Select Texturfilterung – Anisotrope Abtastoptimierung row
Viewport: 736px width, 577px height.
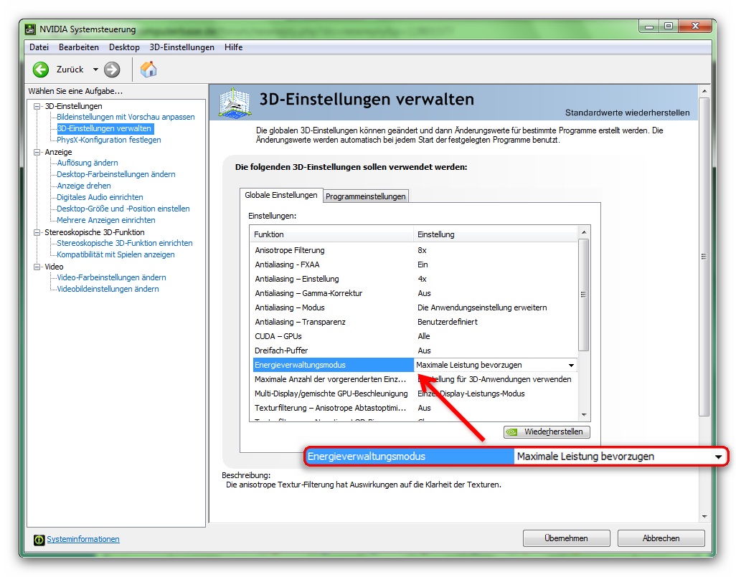point(415,408)
